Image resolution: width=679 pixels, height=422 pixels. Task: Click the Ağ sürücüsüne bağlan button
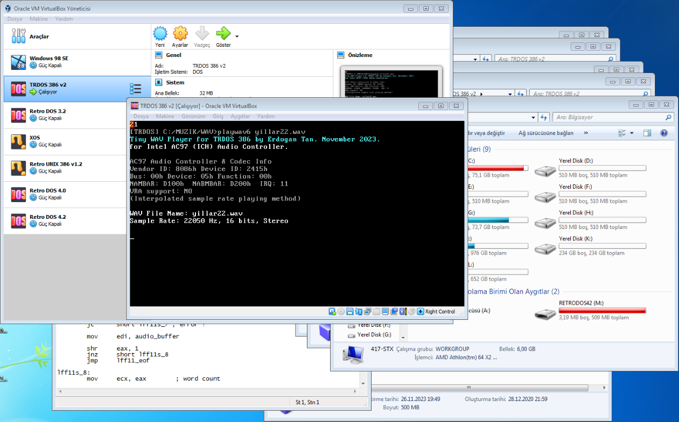(x=546, y=133)
